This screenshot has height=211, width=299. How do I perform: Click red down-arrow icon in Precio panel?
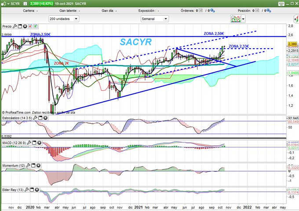30,26
